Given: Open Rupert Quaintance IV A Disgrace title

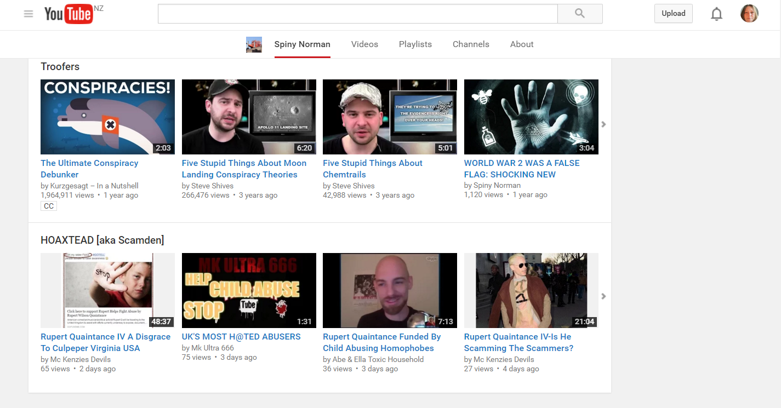Looking at the screenshot, I should tap(105, 342).
